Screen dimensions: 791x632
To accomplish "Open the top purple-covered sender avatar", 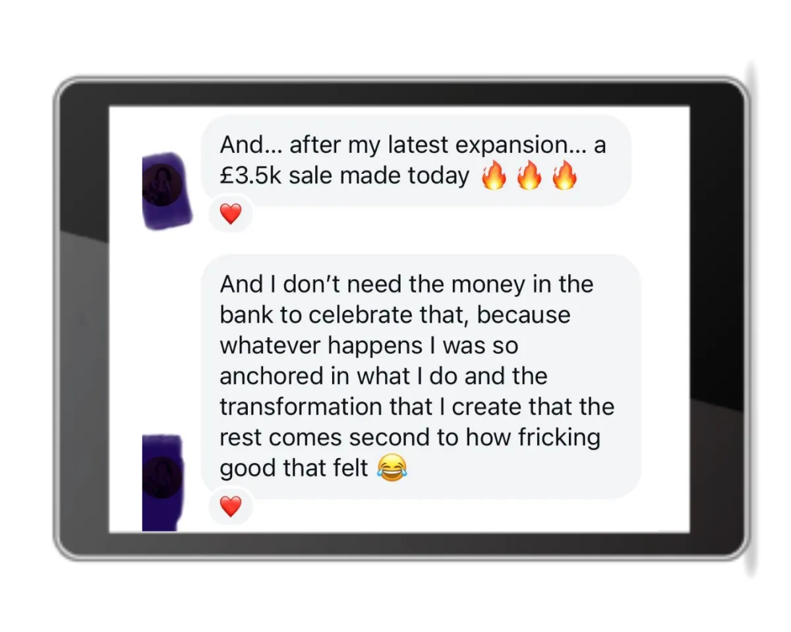I will click(166, 191).
